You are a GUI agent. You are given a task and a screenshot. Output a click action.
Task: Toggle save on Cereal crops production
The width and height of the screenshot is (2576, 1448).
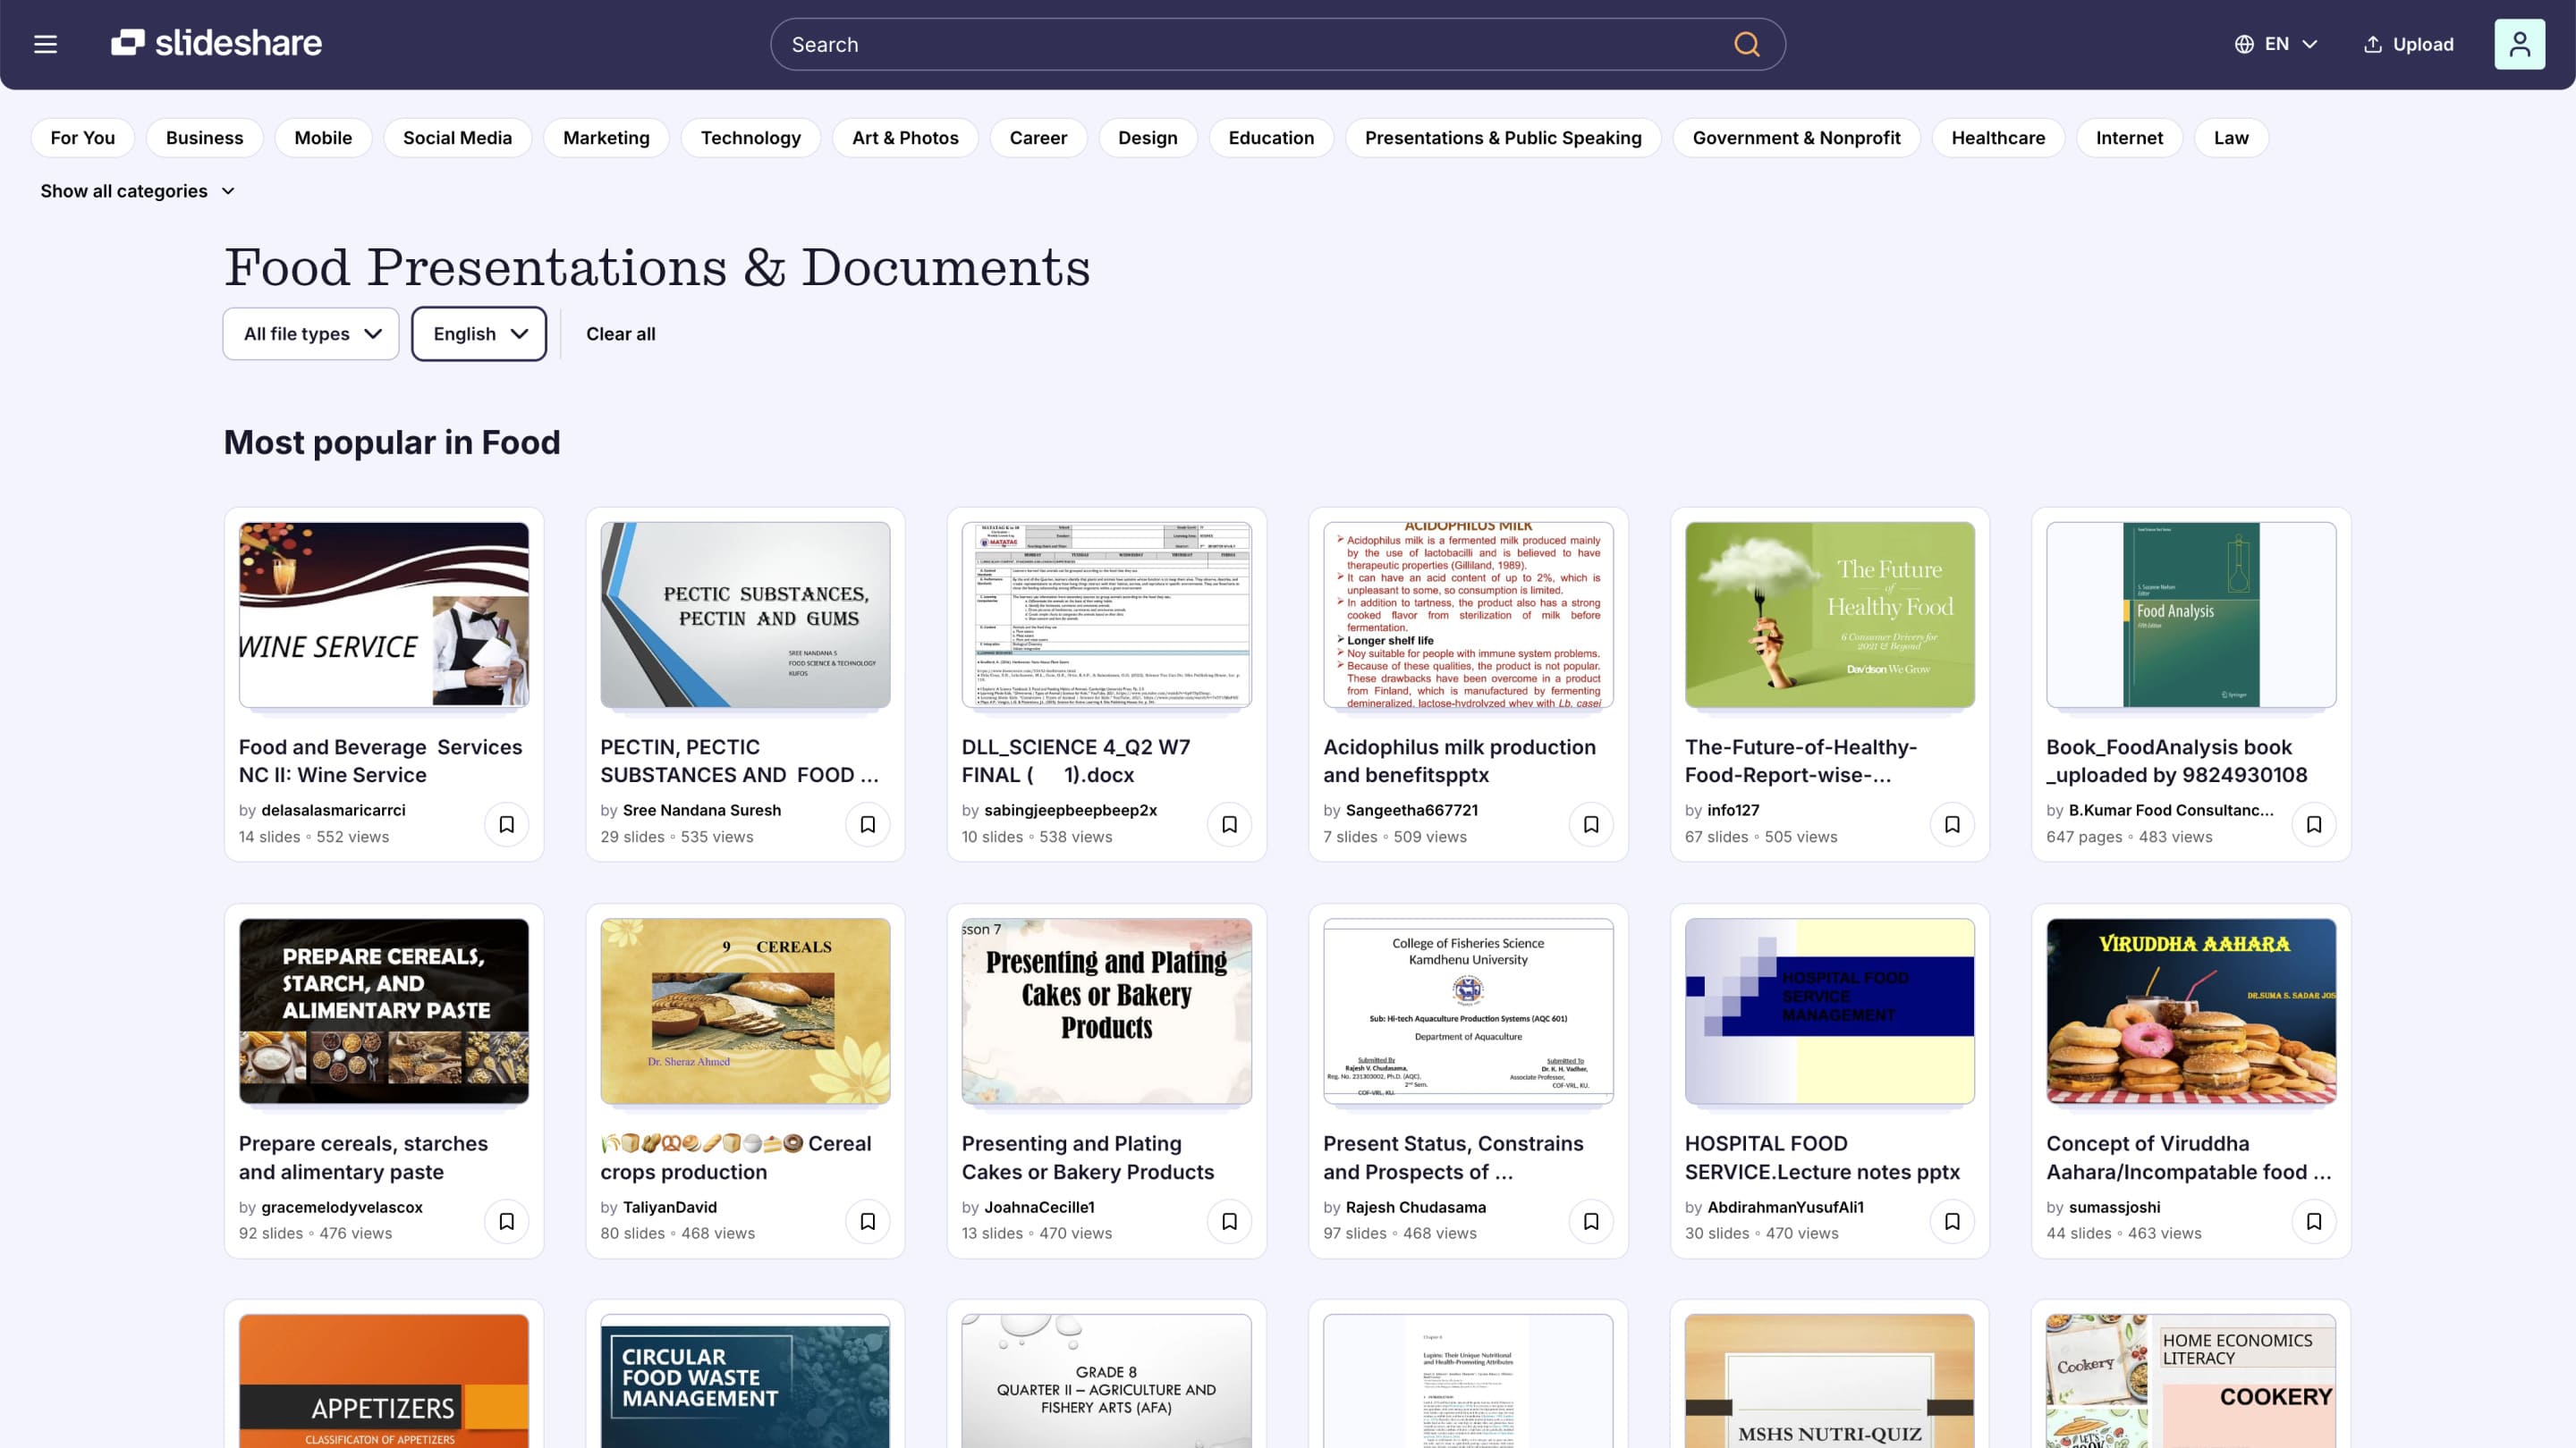coord(868,1220)
